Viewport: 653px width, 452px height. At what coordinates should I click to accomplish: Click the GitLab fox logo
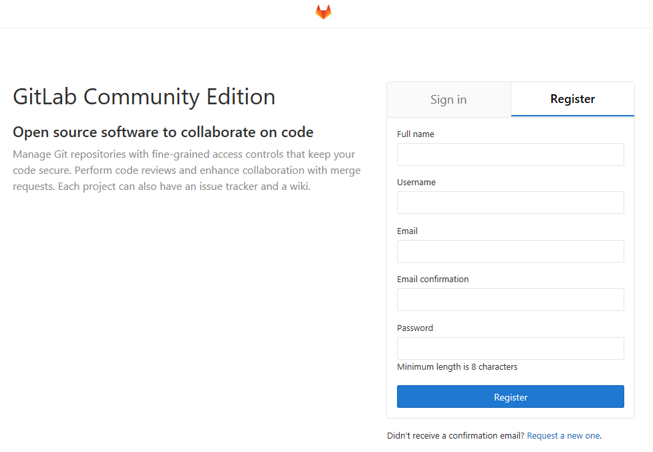coord(323,12)
